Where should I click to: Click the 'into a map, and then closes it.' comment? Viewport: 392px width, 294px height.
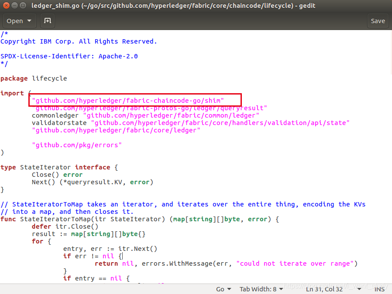point(67,212)
